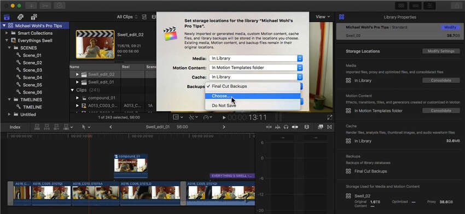Click the viewer full screen icon
The image size is (465, 214).
coord(329,117)
